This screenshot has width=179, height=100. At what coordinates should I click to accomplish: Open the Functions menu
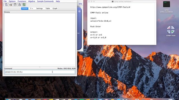tap(22, 1)
